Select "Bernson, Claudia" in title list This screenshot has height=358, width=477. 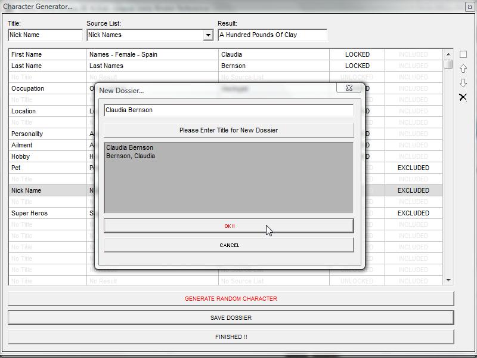point(131,156)
